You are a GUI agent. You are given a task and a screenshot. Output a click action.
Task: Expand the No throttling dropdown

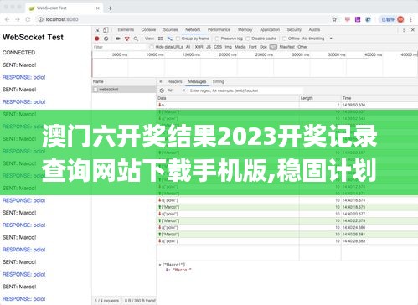point(317,39)
